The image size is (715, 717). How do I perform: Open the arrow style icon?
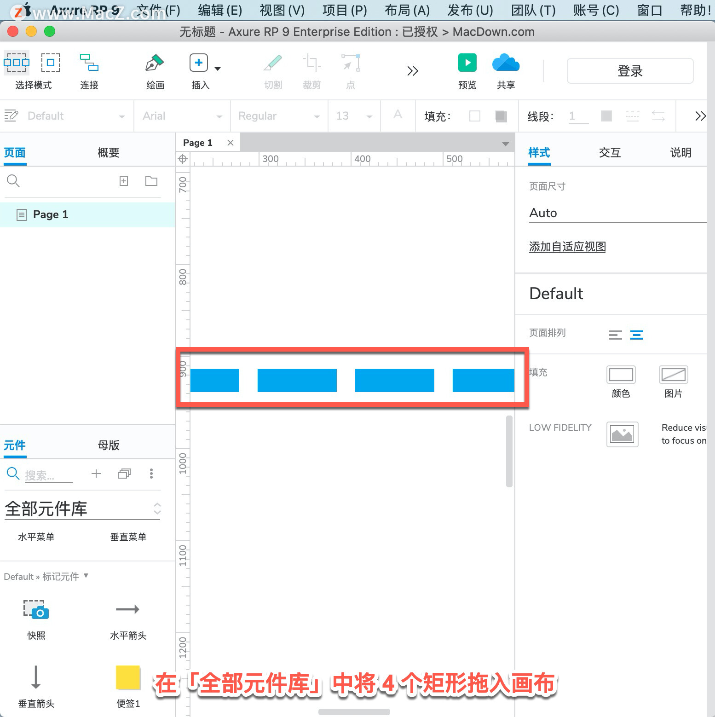(x=658, y=116)
